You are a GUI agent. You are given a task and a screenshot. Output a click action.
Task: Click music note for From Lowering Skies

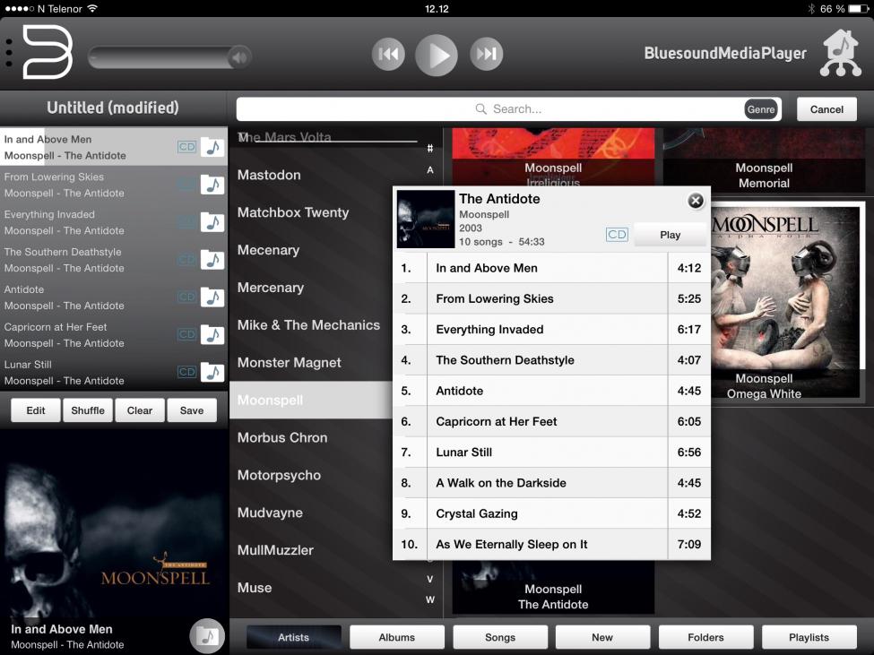pyautogui.click(x=212, y=185)
